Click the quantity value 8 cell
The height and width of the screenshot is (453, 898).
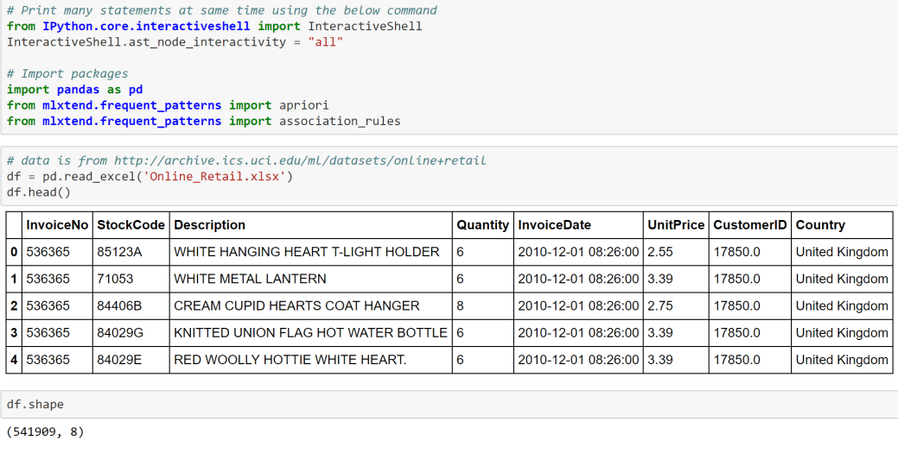click(483, 306)
